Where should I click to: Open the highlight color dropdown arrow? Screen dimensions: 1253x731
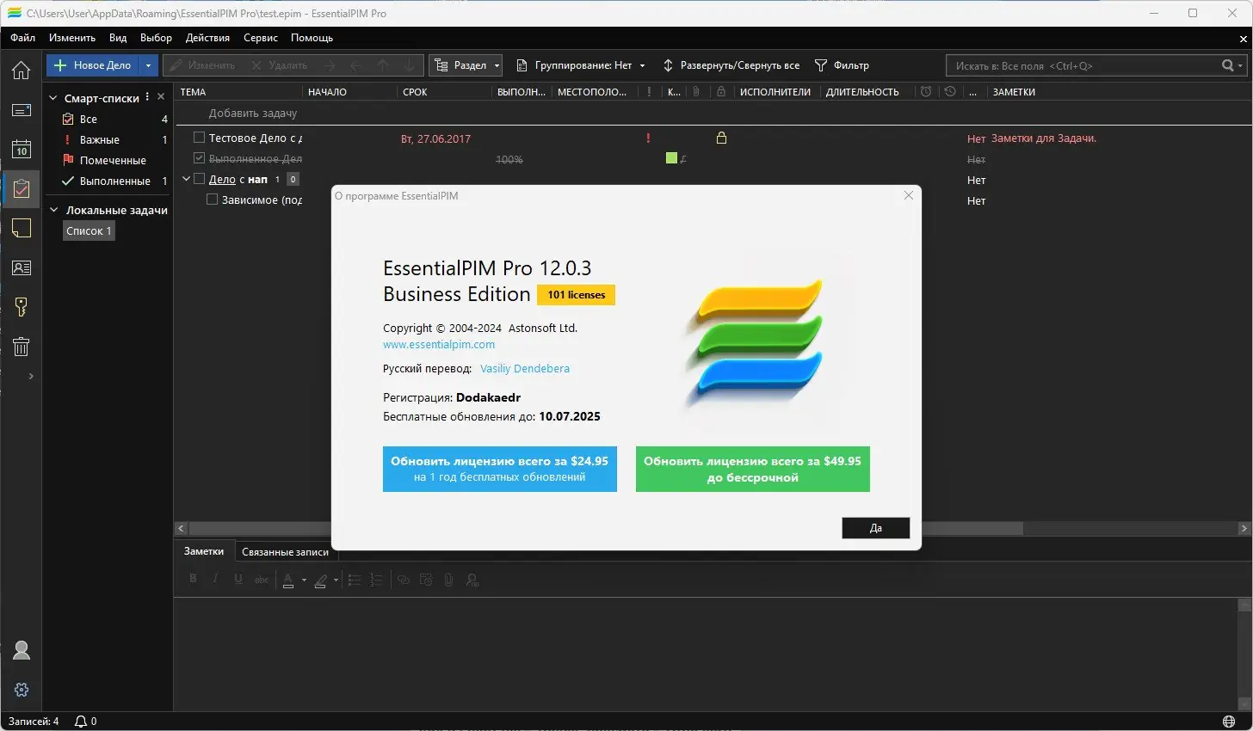(x=336, y=580)
